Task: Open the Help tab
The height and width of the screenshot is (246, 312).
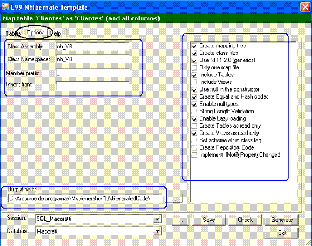Action: (x=56, y=33)
